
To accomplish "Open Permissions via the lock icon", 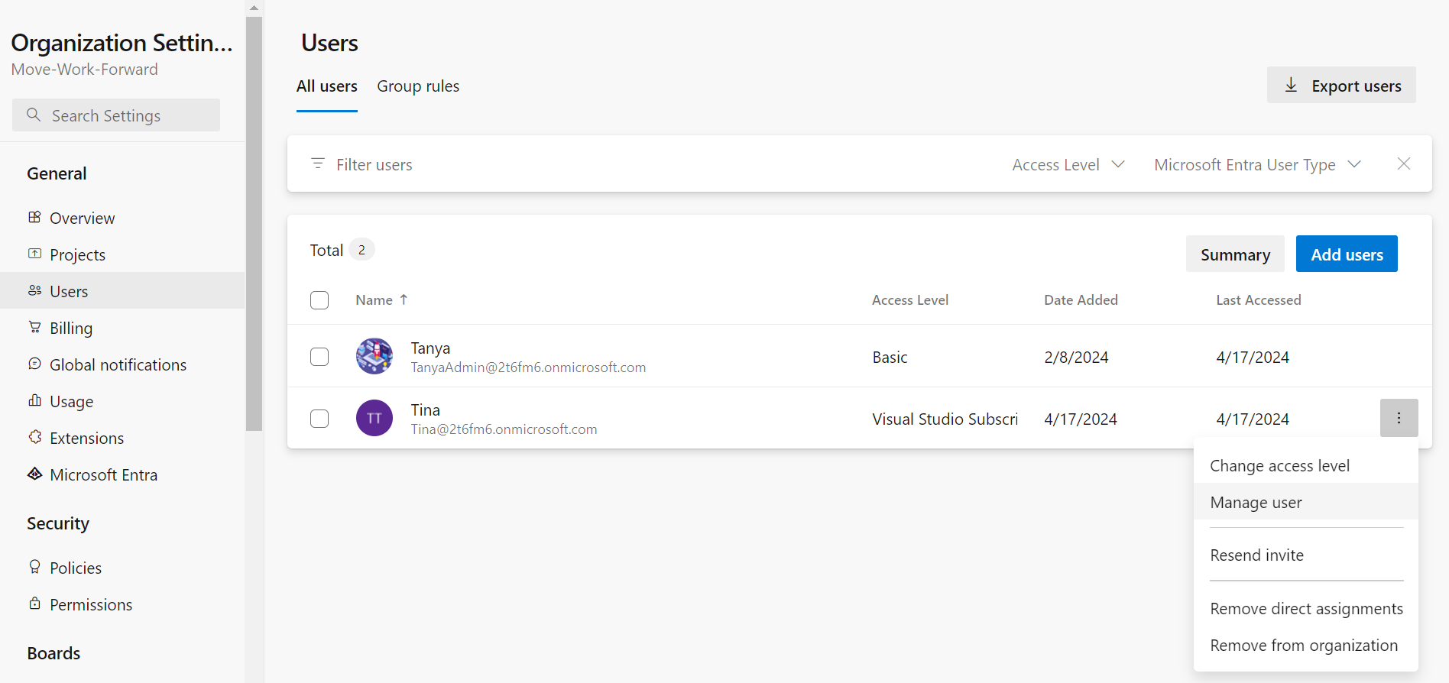I will 34,604.
